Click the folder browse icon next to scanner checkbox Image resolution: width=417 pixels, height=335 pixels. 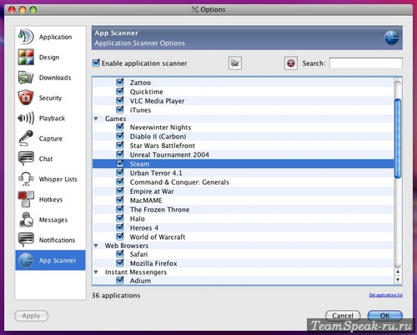point(235,63)
